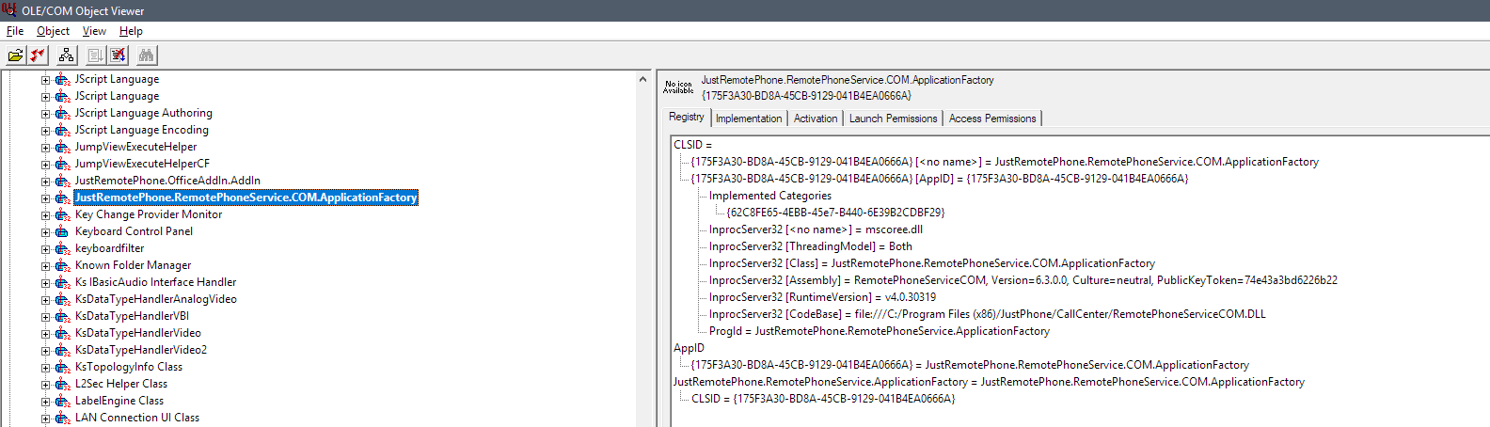The height and width of the screenshot is (427, 1490).
Task: Click the 'ProgId = JustRemotePhone...' registry line
Action: 880,331
